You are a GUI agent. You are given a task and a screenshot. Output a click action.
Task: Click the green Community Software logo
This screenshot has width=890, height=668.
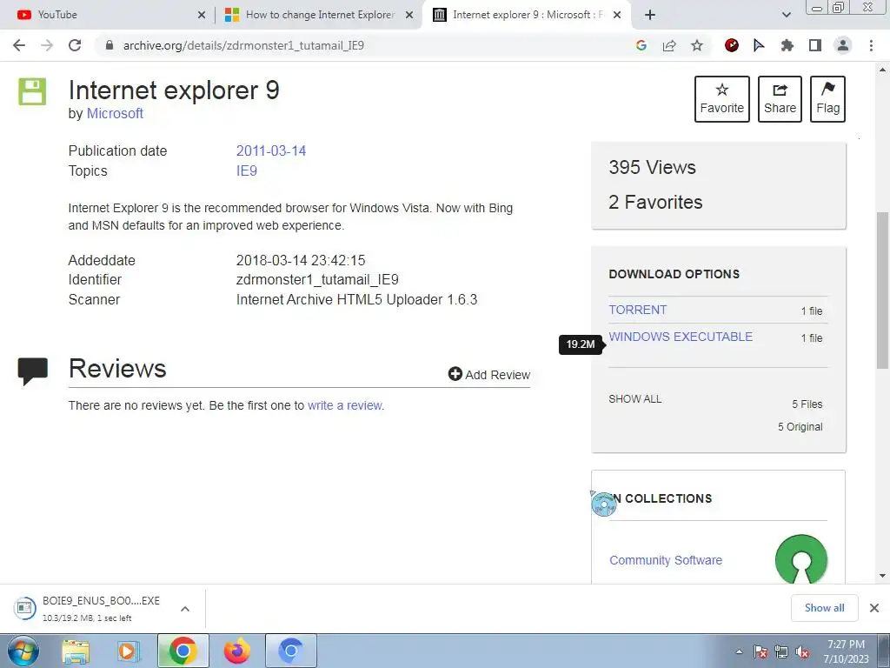[x=800, y=558]
